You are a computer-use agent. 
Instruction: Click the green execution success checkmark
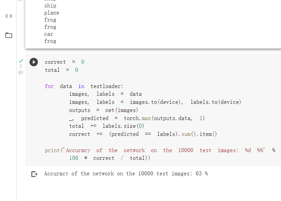click(x=21, y=61)
